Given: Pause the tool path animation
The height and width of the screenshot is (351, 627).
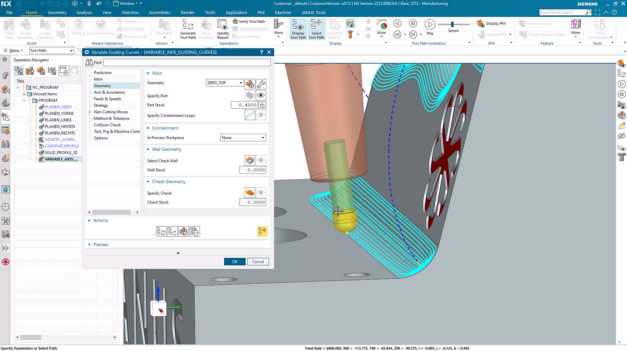Looking at the screenshot, I should click(x=413, y=23).
